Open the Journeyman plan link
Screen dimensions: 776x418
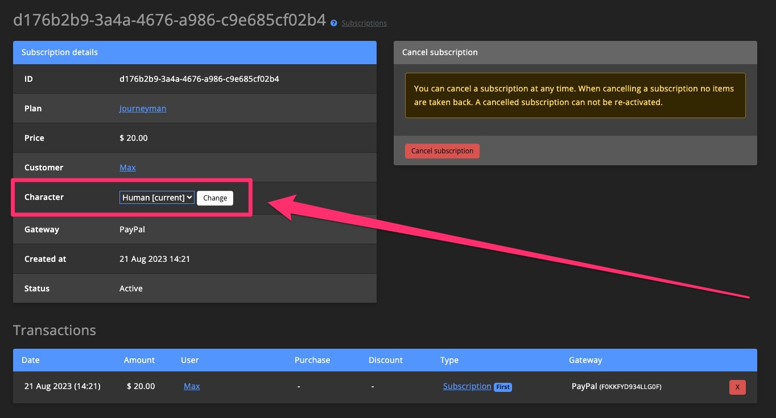point(142,108)
